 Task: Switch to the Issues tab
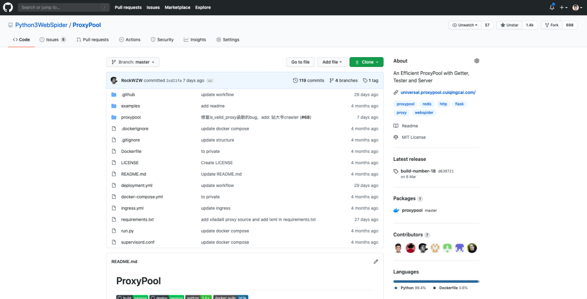[x=53, y=40]
